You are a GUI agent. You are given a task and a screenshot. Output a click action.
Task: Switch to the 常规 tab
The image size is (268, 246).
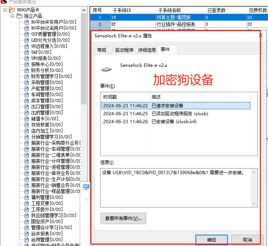[x=102, y=50]
